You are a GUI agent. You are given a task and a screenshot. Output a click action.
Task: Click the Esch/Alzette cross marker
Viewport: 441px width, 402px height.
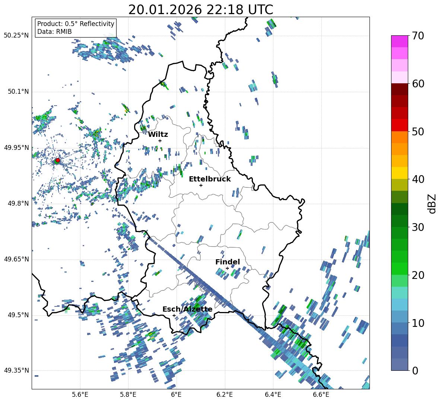(174, 315)
